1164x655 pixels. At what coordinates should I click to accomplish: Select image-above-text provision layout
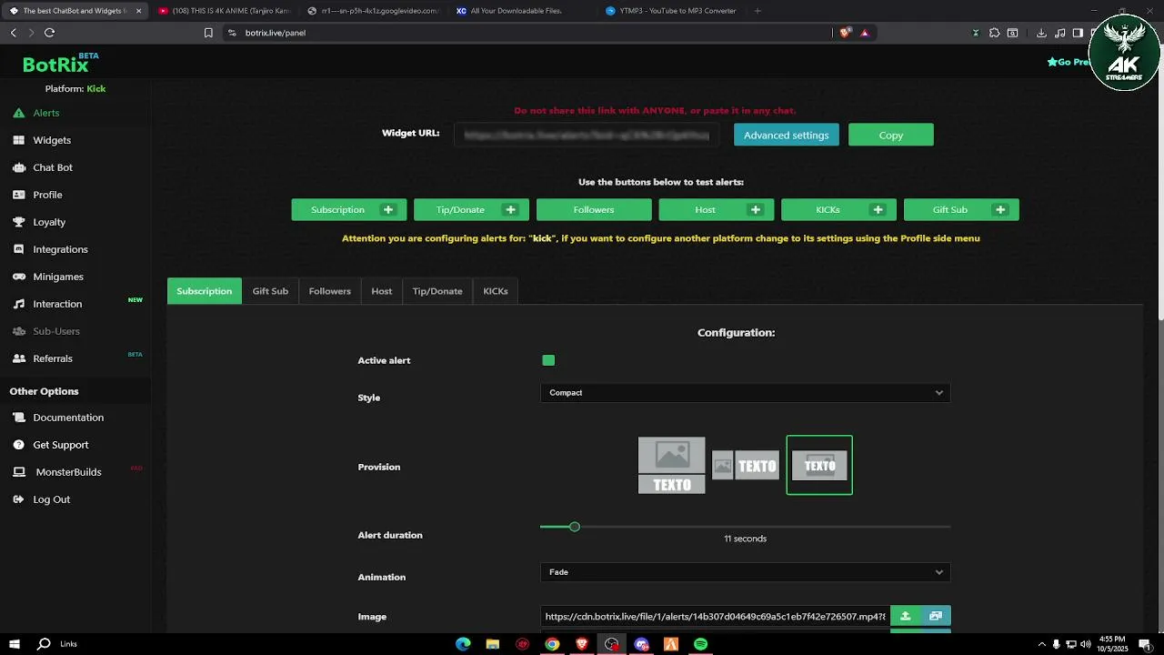(671, 466)
